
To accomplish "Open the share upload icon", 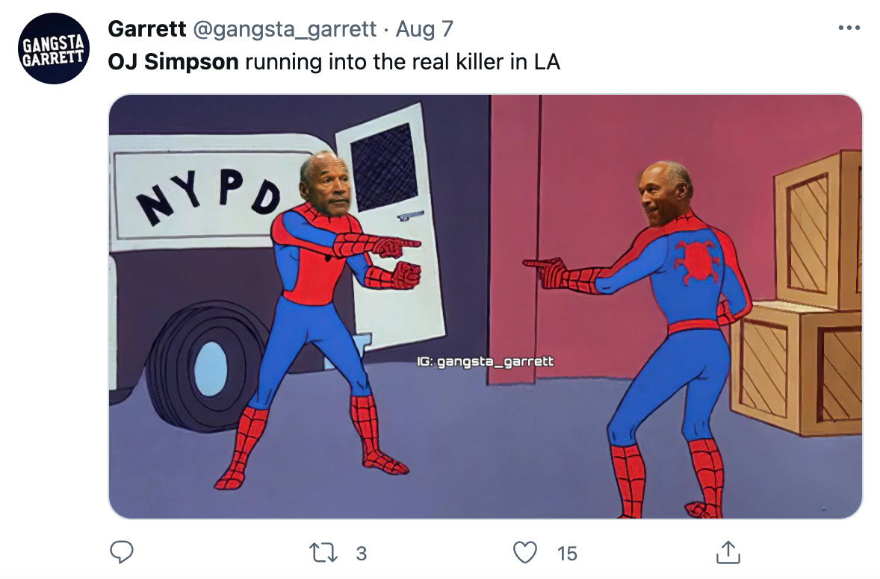I will point(728,552).
